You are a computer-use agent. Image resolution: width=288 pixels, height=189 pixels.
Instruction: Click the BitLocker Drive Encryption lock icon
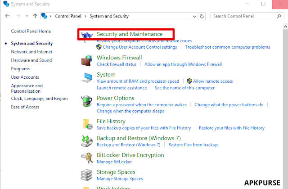(x=87, y=158)
